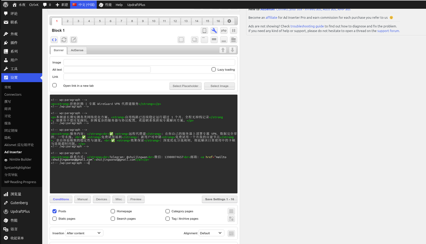Click into the Image URL field
The width and height of the screenshot is (426, 244).
tap(149, 62)
